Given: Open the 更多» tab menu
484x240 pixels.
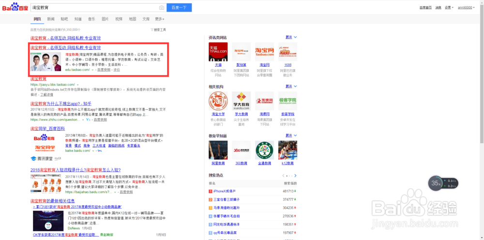Looking at the screenshot, I should point(160,19).
